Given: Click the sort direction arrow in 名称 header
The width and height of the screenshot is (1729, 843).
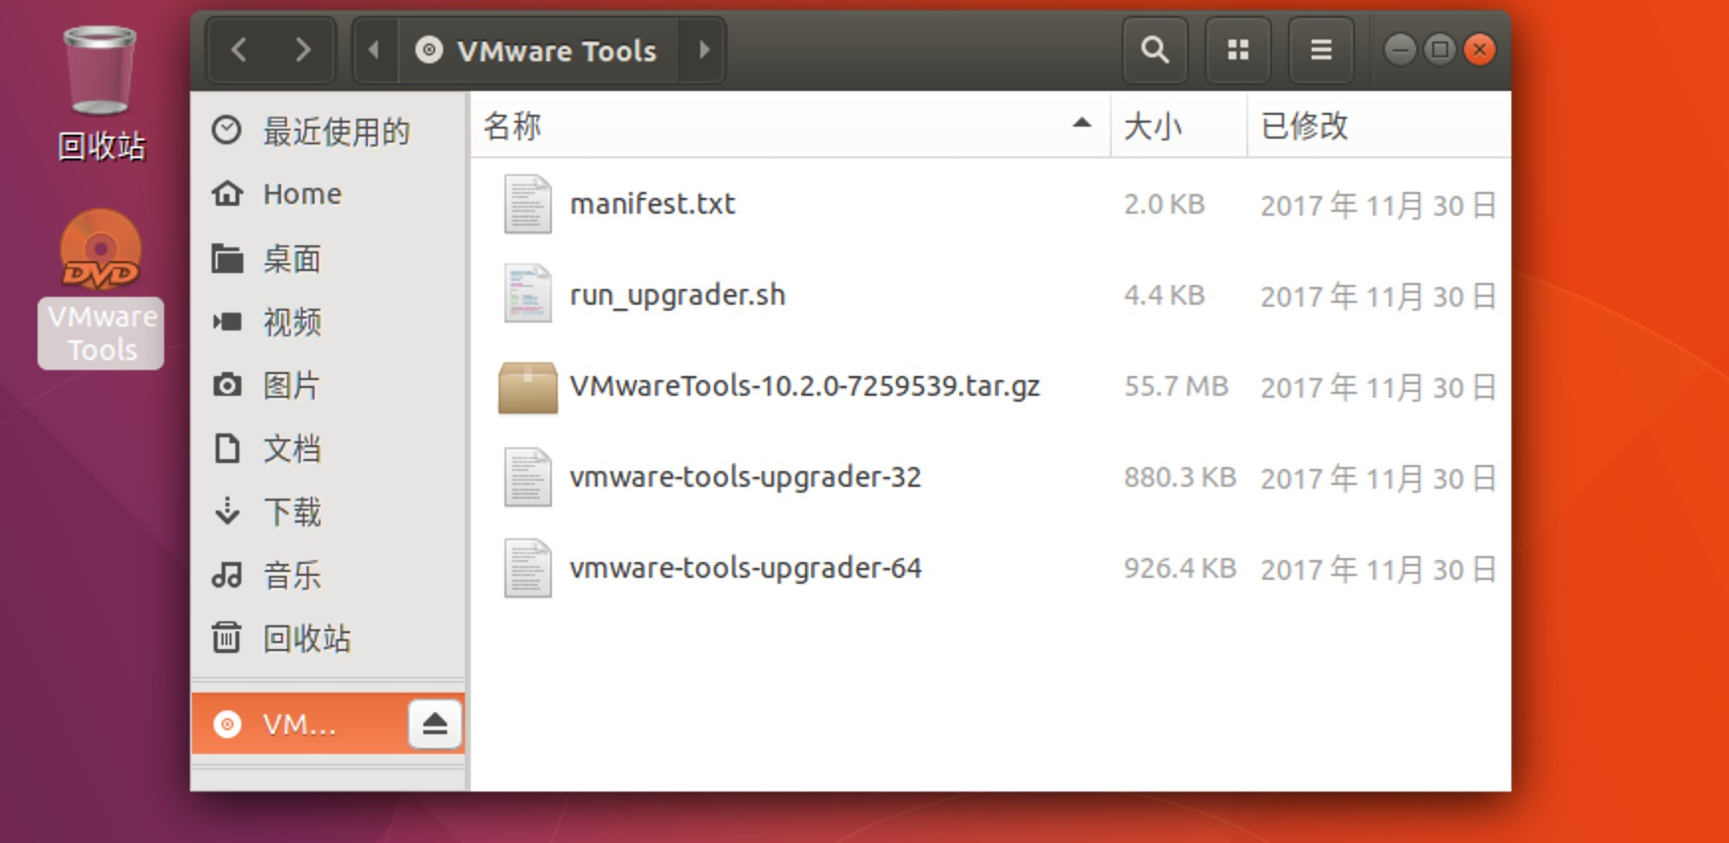Looking at the screenshot, I should [x=1082, y=124].
